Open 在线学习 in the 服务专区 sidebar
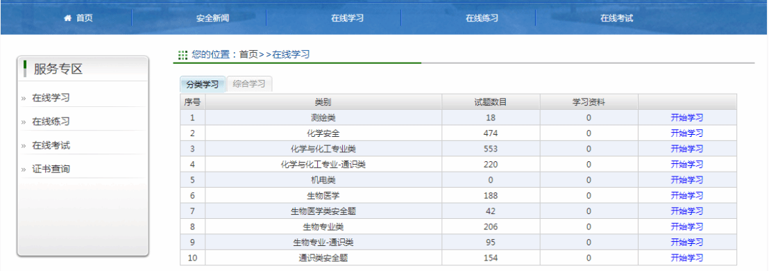This screenshot has width=769, height=271. (x=51, y=98)
